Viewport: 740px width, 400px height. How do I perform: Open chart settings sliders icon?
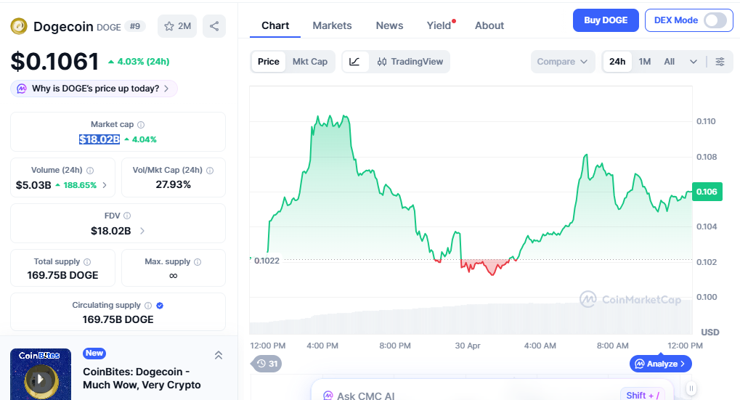[x=720, y=62]
